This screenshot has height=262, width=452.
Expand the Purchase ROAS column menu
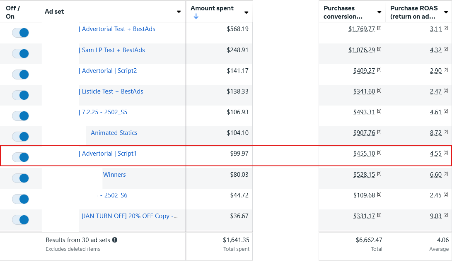[x=445, y=12]
